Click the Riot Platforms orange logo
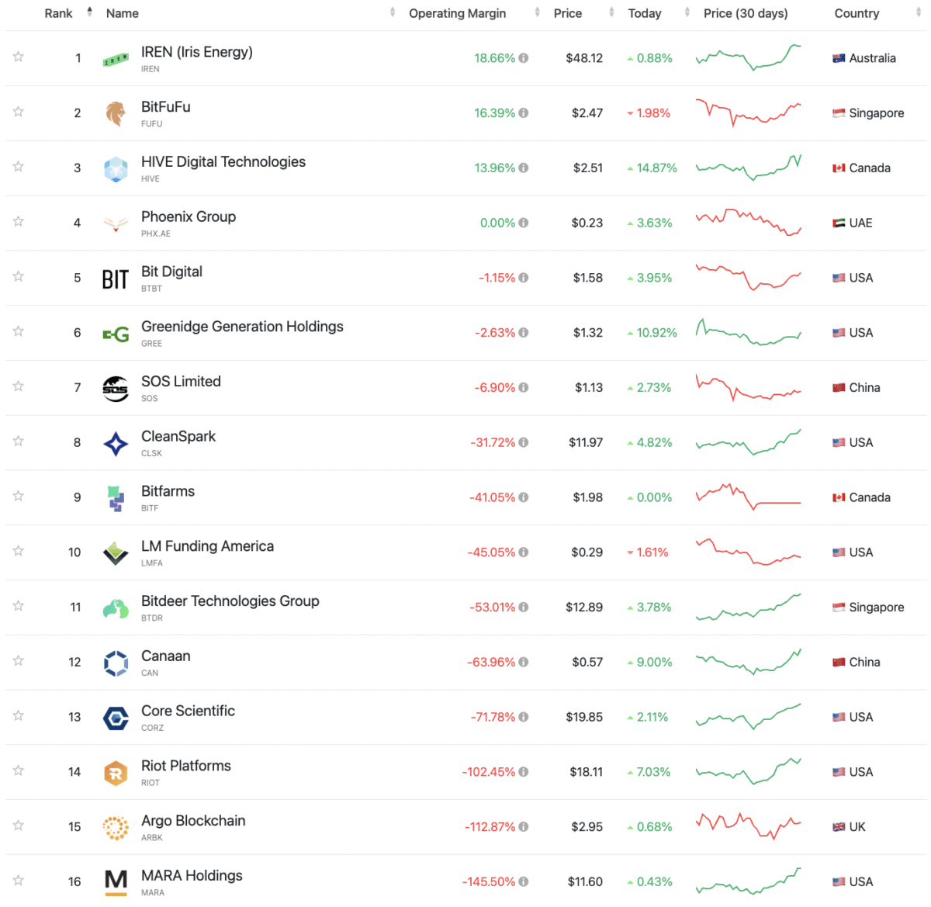The width and height of the screenshot is (931, 907). (x=115, y=772)
